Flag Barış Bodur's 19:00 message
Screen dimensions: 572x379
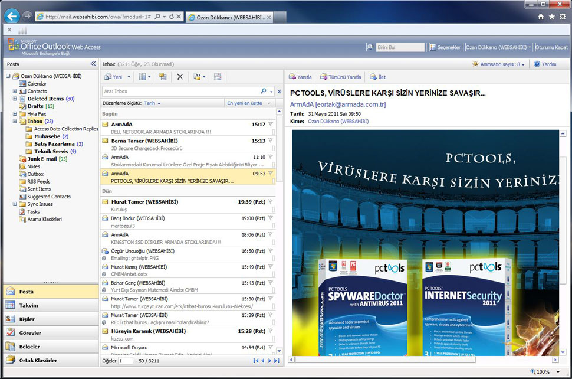click(x=270, y=218)
